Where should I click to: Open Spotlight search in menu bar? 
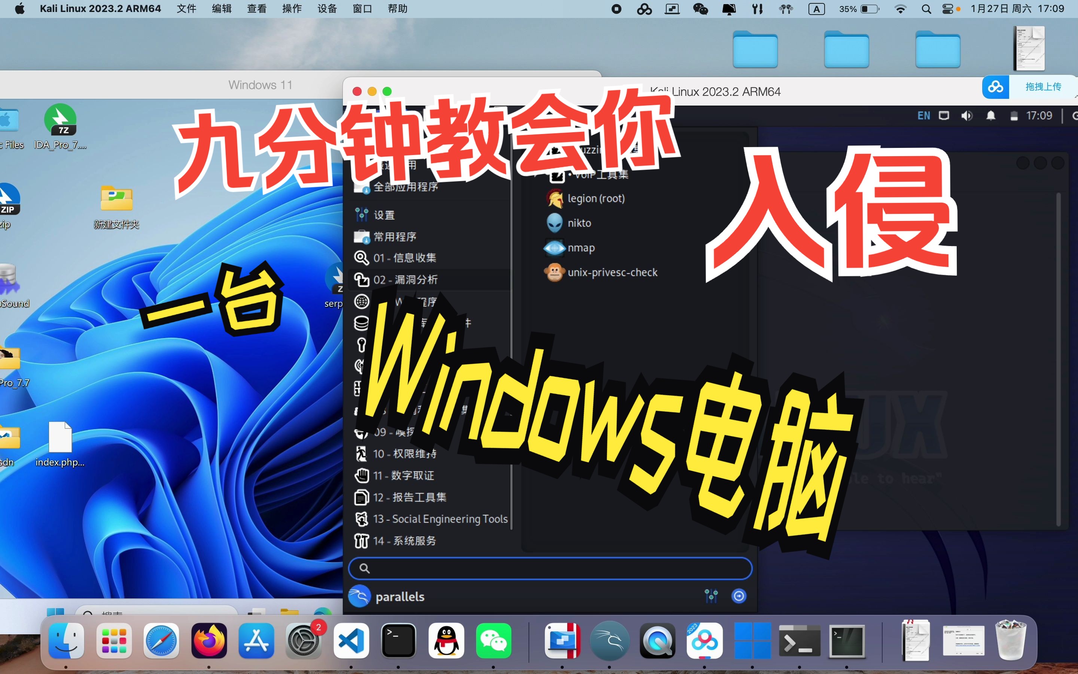click(926, 9)
